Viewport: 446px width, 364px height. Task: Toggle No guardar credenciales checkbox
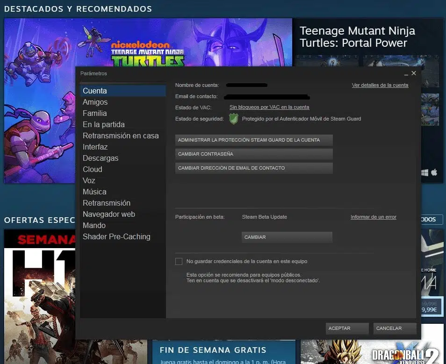pos(179,261)
